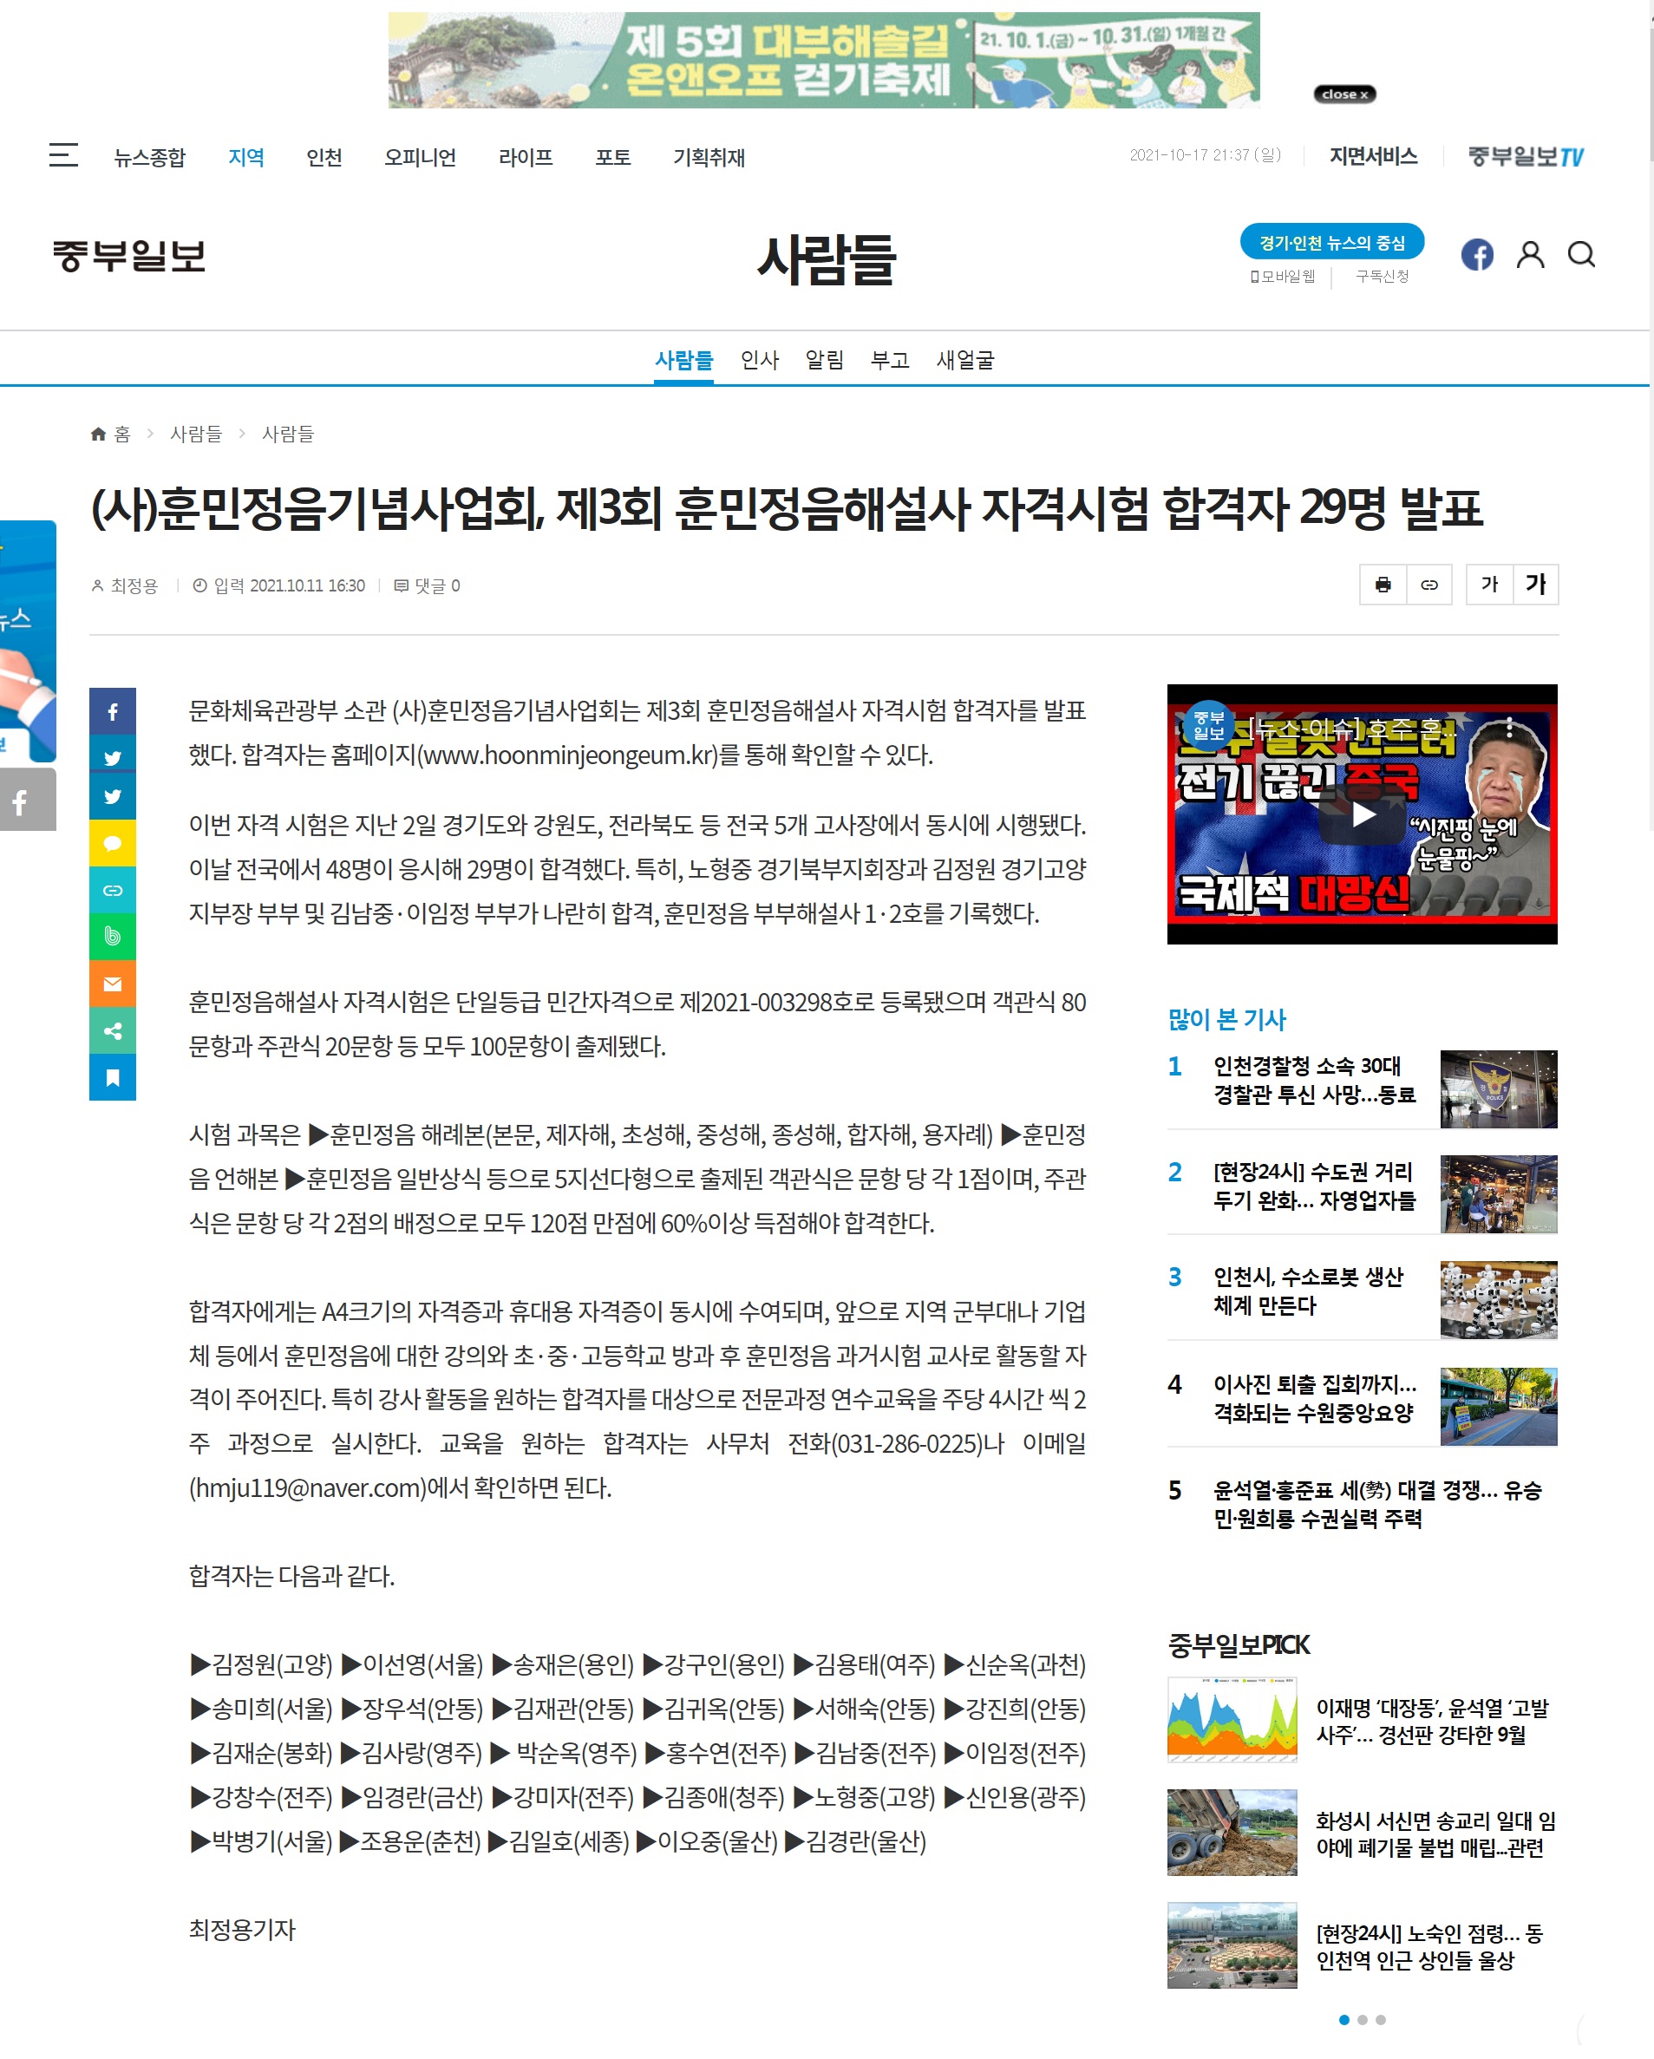Share via KakaoTalk yellow chat icon
The image size is (1654, 2059).
[x=113, y=843]
